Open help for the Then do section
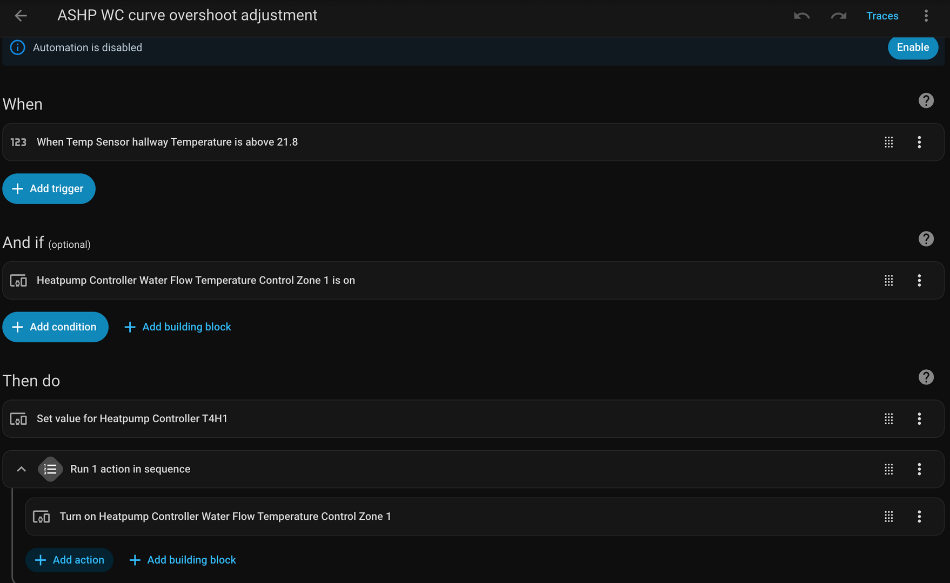This screenshot has height=583, width=950. pyautogui.click(x=926, y=377)
